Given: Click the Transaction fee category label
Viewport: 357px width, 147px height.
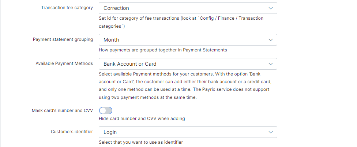Looking at the screenshot, I should point(67,8).
